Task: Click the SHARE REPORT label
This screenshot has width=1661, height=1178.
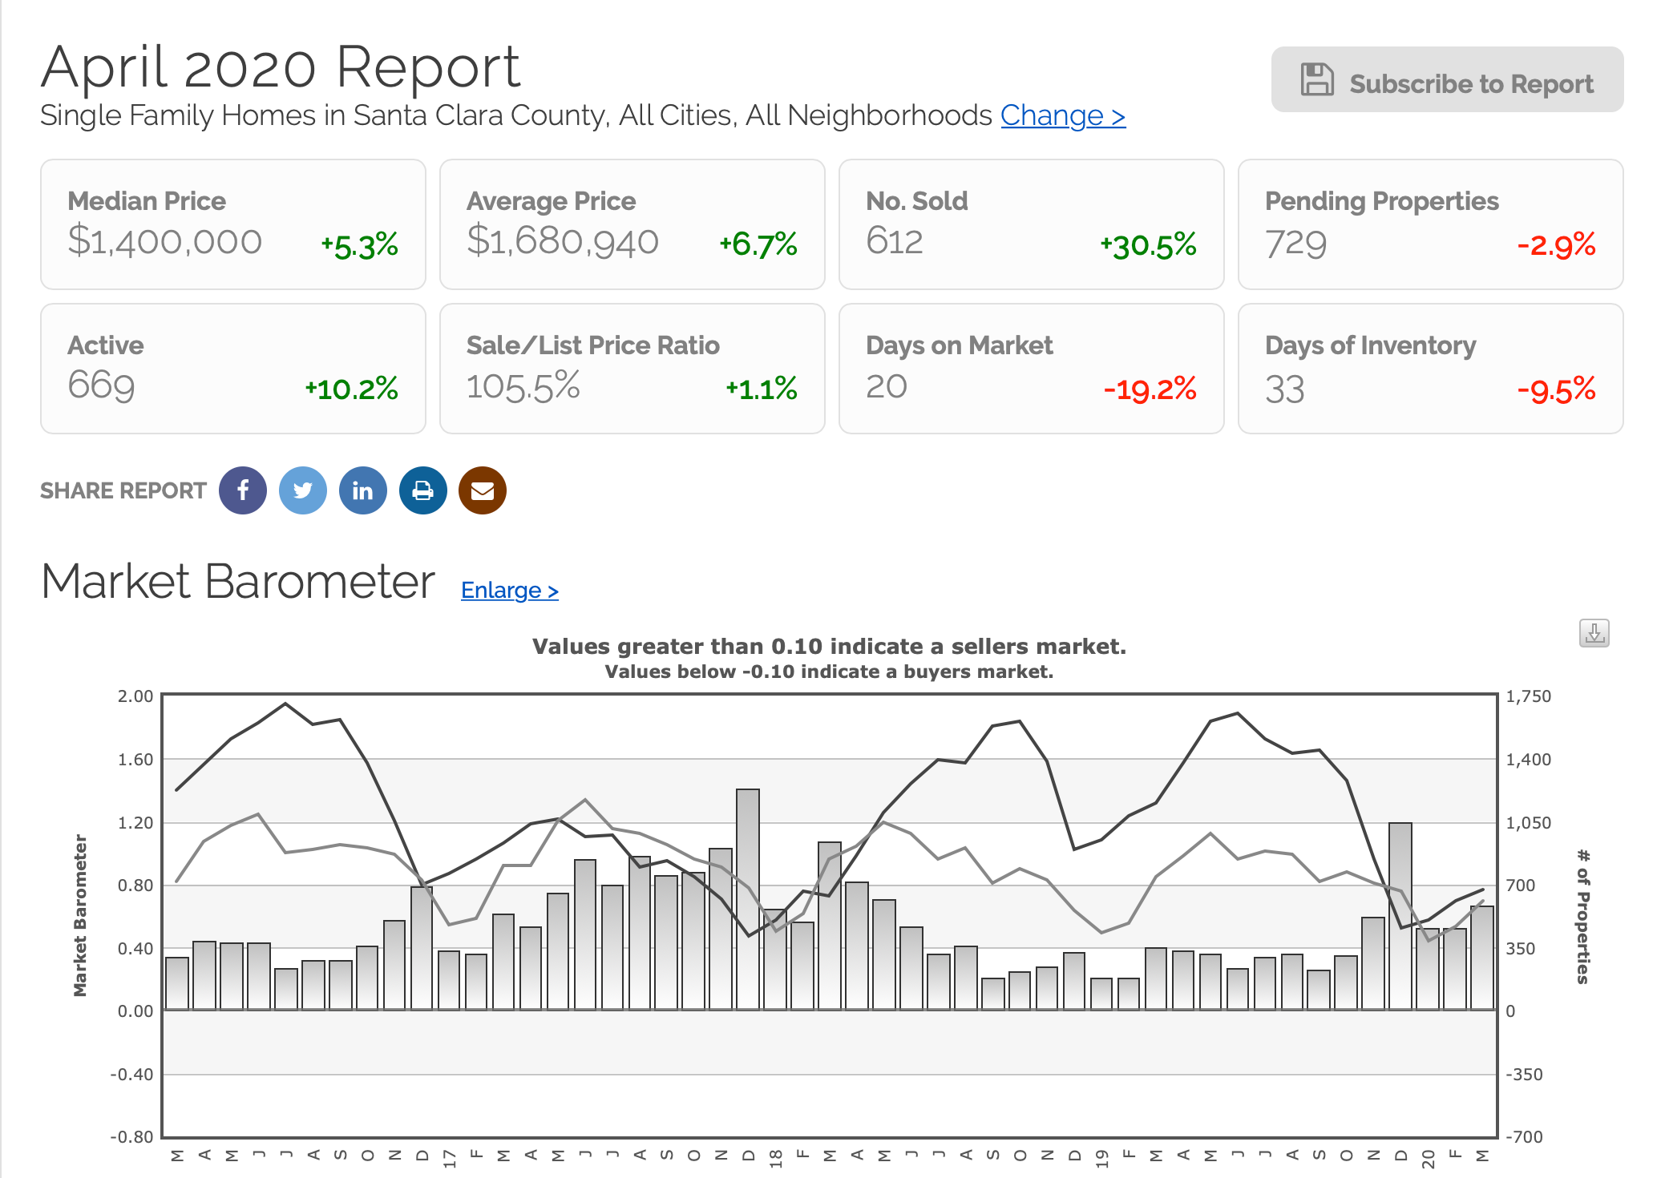Action: point(123,490)
